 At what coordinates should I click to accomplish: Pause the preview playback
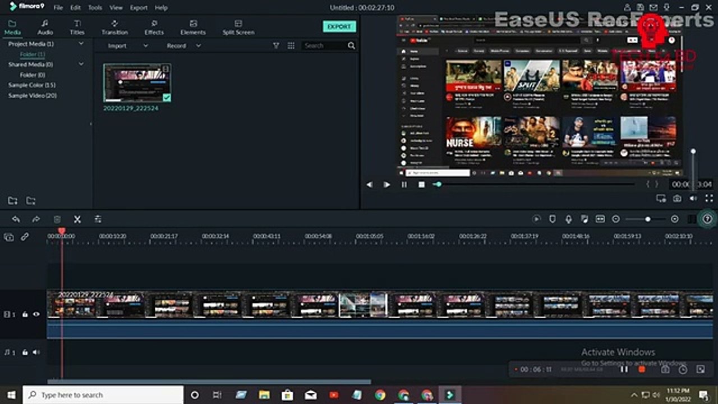click(404, 184)
